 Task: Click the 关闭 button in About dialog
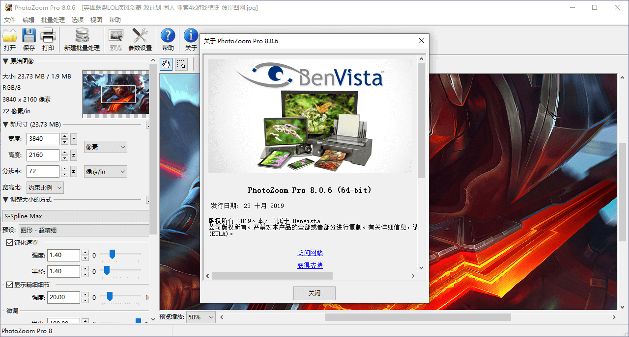click(x=314, y=293)
